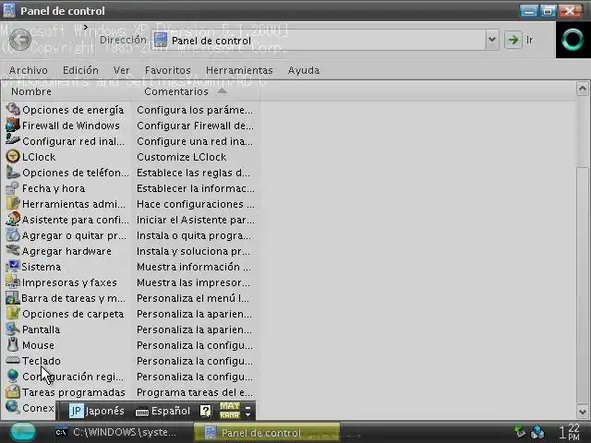Click the Conexiones icon at list bottom
This screenshot has width=591, height=443.
(13, 408)
